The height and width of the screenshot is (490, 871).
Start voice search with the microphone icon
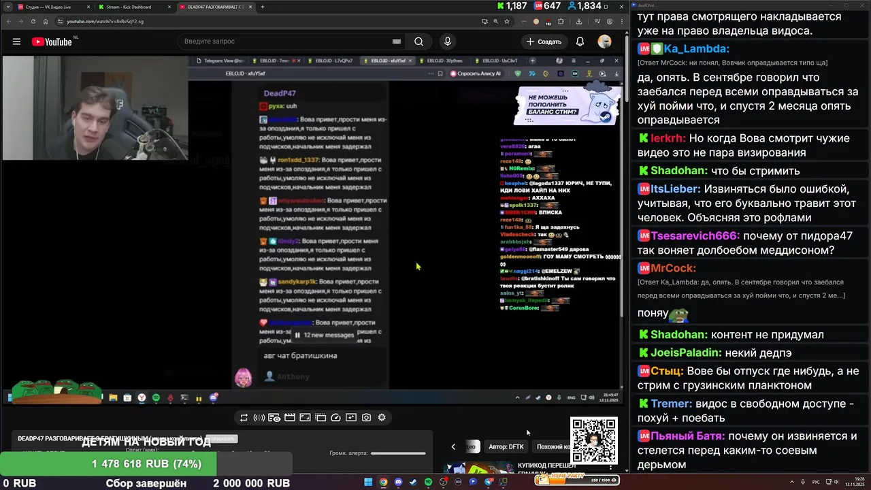click(x=447, y=42)
